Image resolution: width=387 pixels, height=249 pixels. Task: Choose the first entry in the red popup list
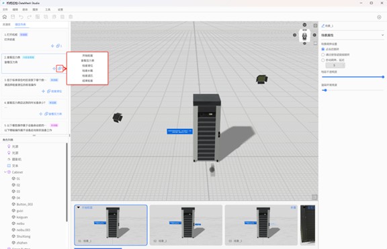[x=87, y=56]
